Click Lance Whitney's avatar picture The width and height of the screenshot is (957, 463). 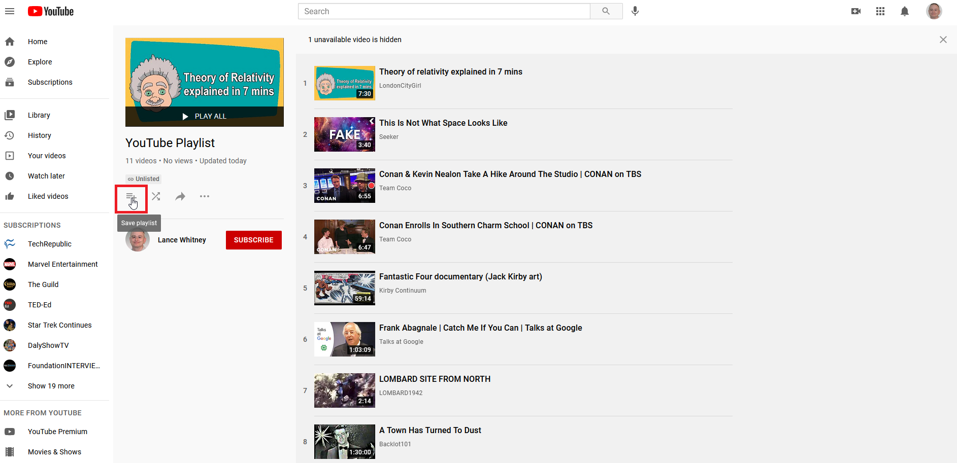coord(138,240)
